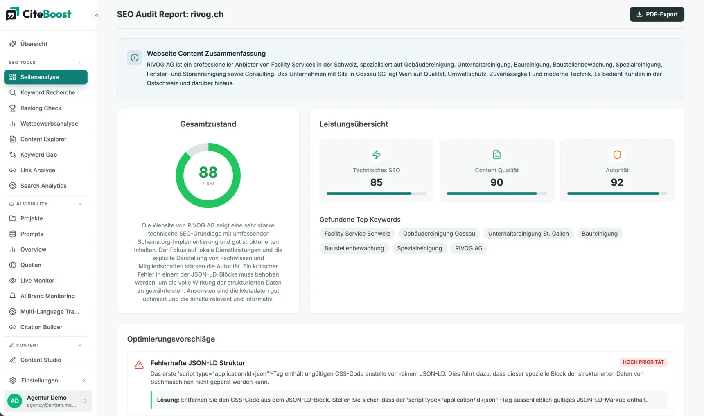This screenshot has height=416, width=704.
Task: Click the chain icon beside Link Analyse
Action: point(13,170)
